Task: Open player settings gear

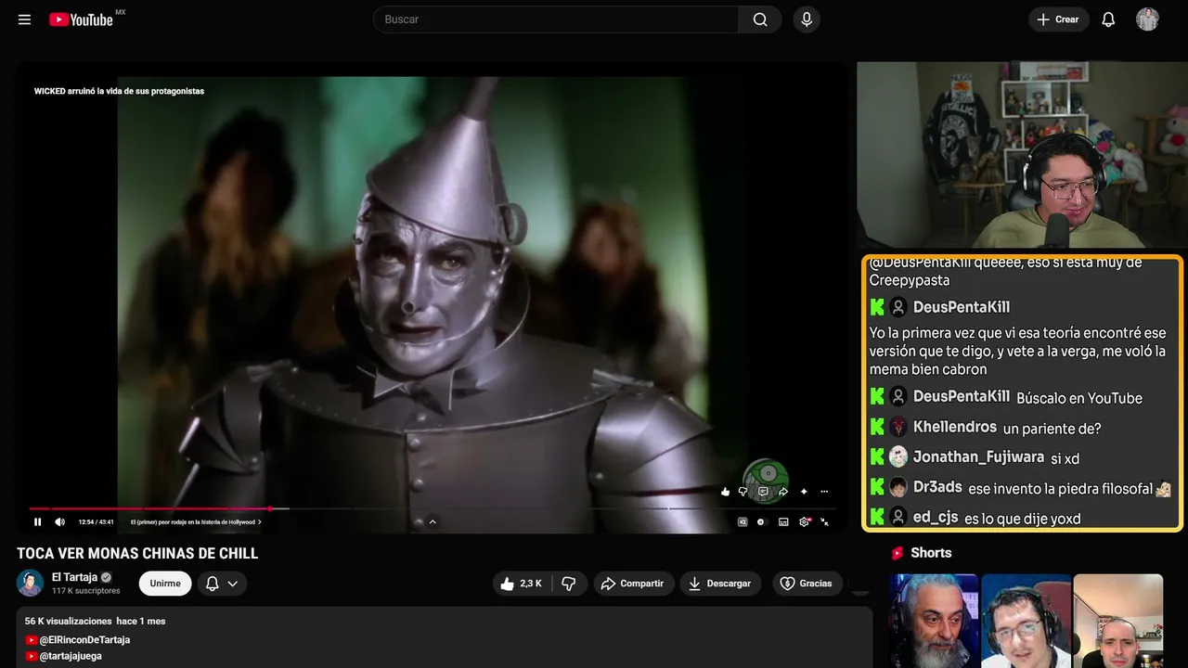Action: [805, 521]
